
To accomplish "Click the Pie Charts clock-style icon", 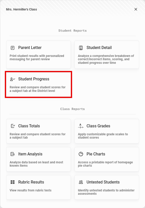I will click(81, 154).
